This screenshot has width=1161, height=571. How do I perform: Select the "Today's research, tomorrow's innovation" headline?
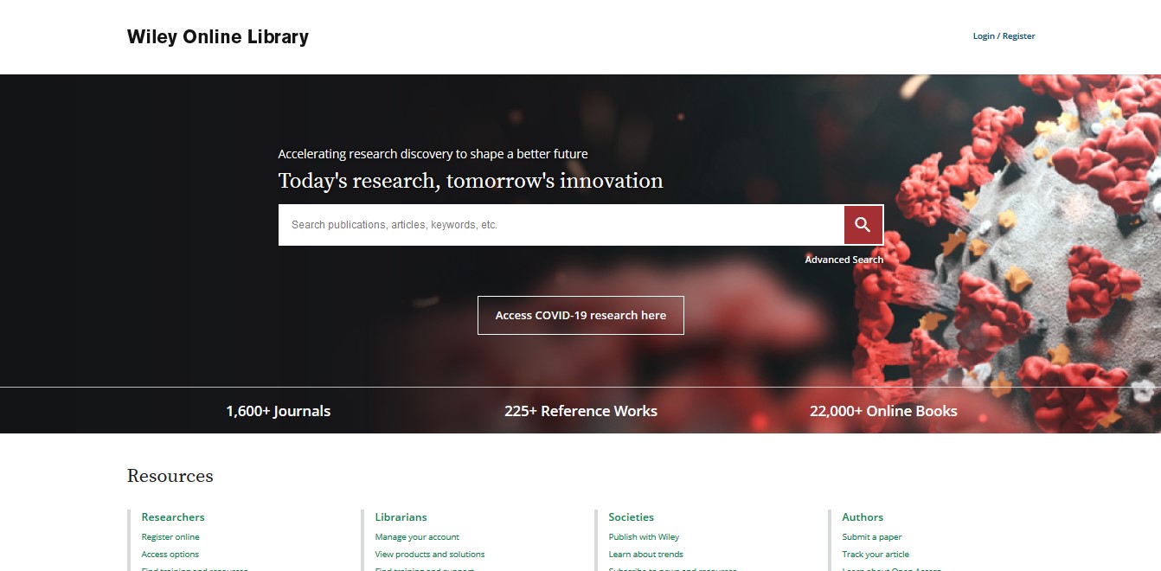(x=471, y=181)
